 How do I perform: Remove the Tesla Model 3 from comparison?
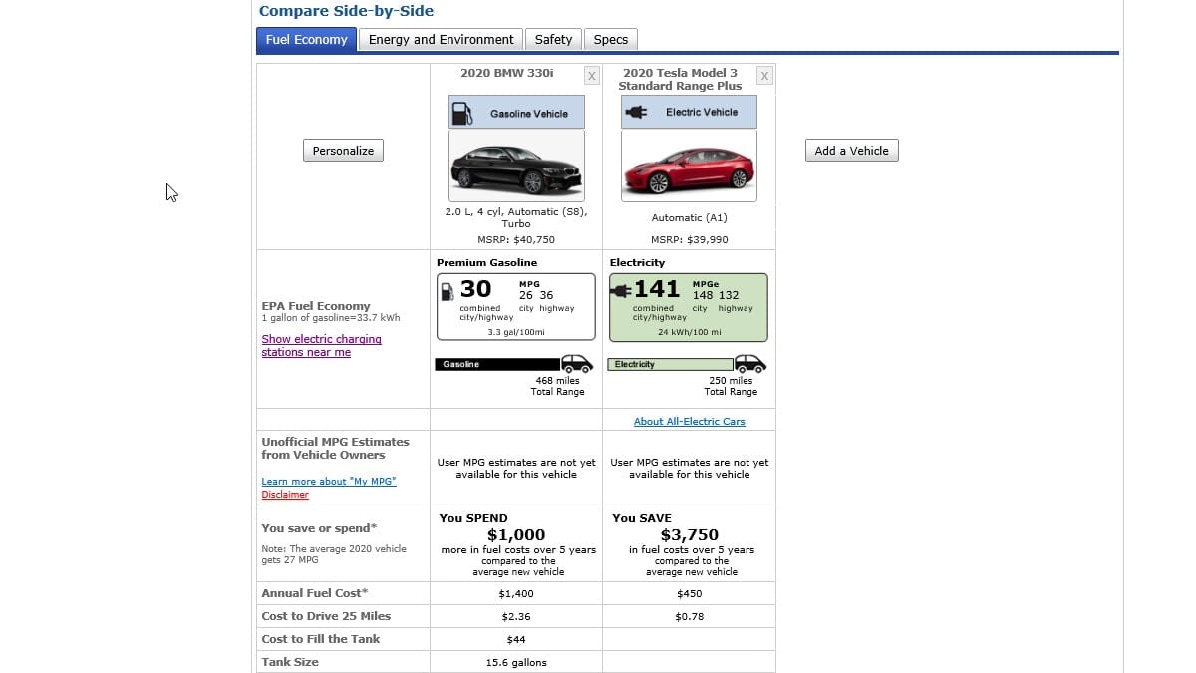tap(764, 76)
